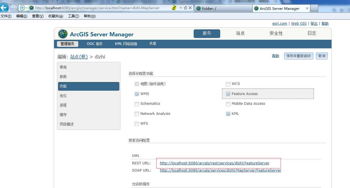Open the 编辑(E) menu
350x188 pixels.
[x=22, y=16]
